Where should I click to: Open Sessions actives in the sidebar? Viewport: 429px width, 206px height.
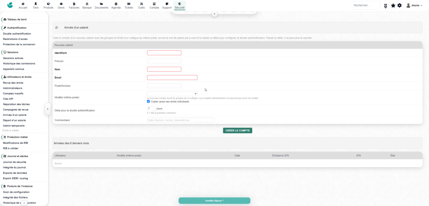13,58
